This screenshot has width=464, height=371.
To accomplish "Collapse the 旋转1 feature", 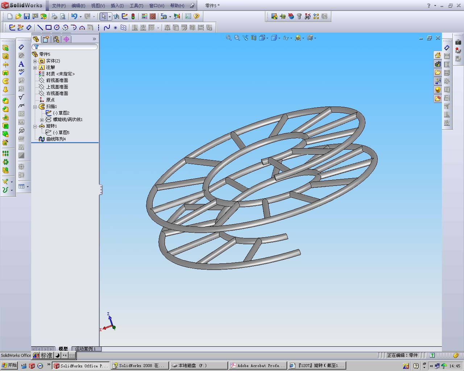I will point(35,126).
